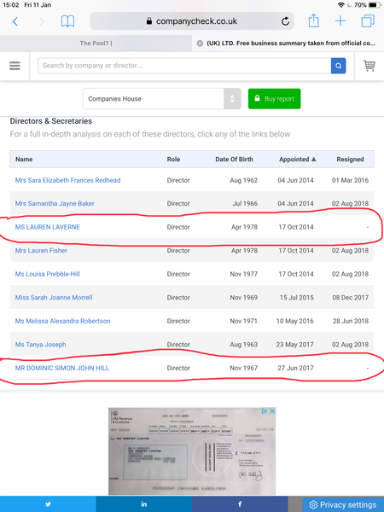Click the green Buy report button
The width and height of the screenshot is (384, 512).
pyautogui.click(x=274, y=99)
